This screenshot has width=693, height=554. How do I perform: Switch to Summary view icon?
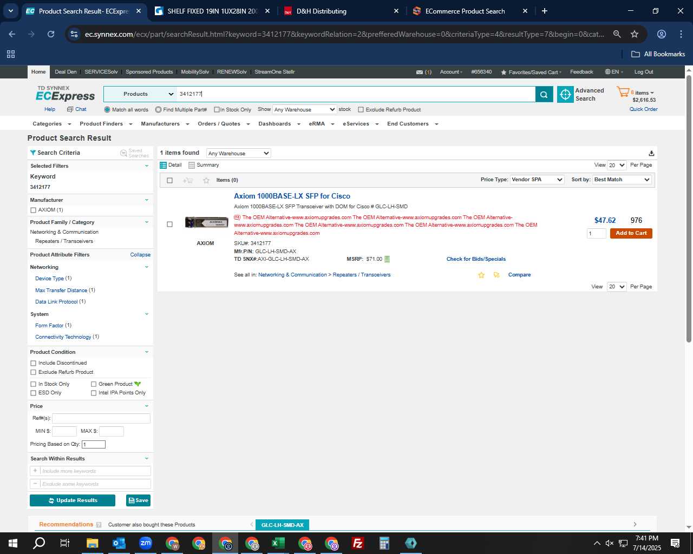pos(192,165)
